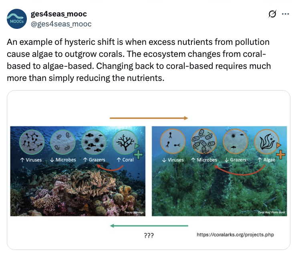
Task: Click the @ges4seas_mooc handle
Action: [61, 24]
